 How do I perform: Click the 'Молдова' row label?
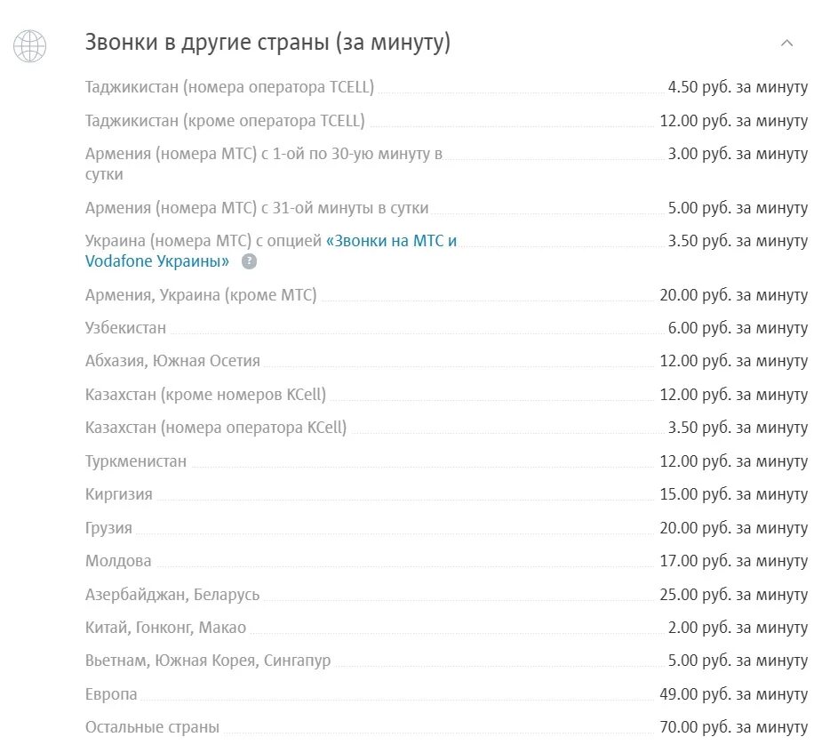tap(118, 561)
